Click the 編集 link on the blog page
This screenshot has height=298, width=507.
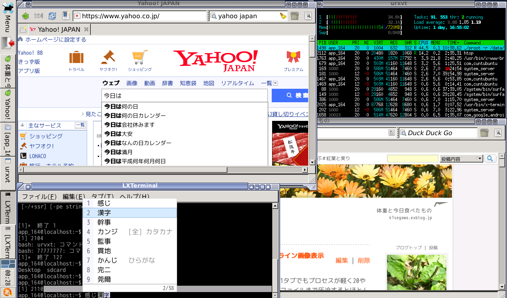coord(342,260)
